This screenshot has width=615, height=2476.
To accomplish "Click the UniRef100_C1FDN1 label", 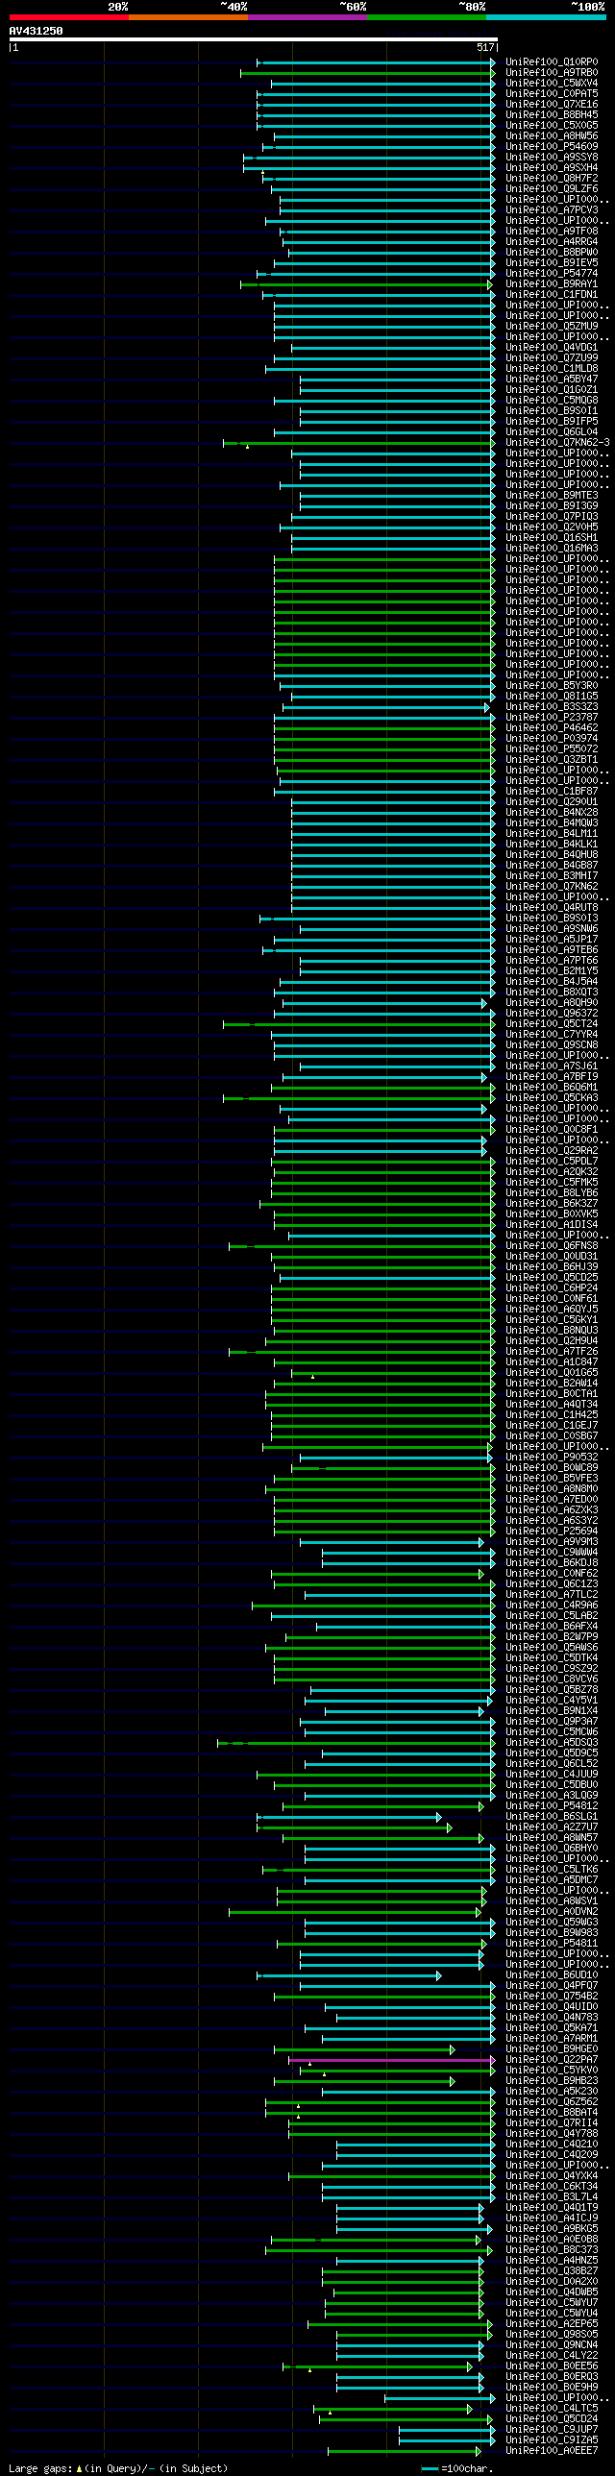I will pyautogui.click(x=552, y=295).
